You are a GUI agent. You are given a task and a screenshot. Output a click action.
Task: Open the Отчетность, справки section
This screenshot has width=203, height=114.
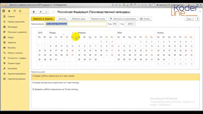[x=17, y=58]
